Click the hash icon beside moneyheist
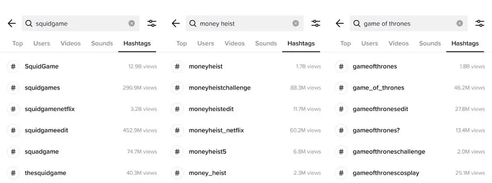The height and width of the screenshot is (183, 492). (x=177, y=66)
